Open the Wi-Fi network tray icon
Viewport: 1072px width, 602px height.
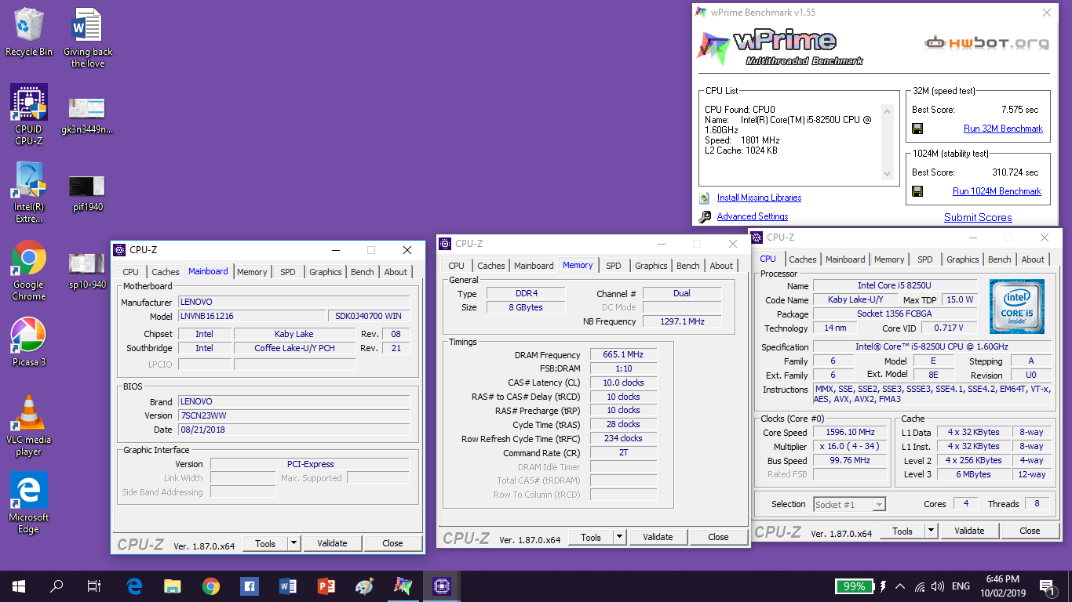(919, 586)
